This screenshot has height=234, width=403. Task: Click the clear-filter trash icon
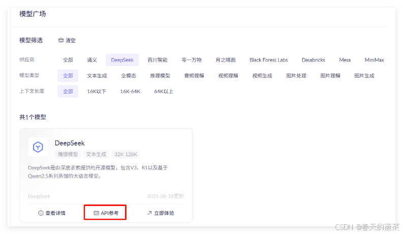(61, 40)
